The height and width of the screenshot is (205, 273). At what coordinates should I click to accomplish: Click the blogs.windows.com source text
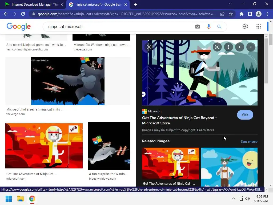[102, 179]
